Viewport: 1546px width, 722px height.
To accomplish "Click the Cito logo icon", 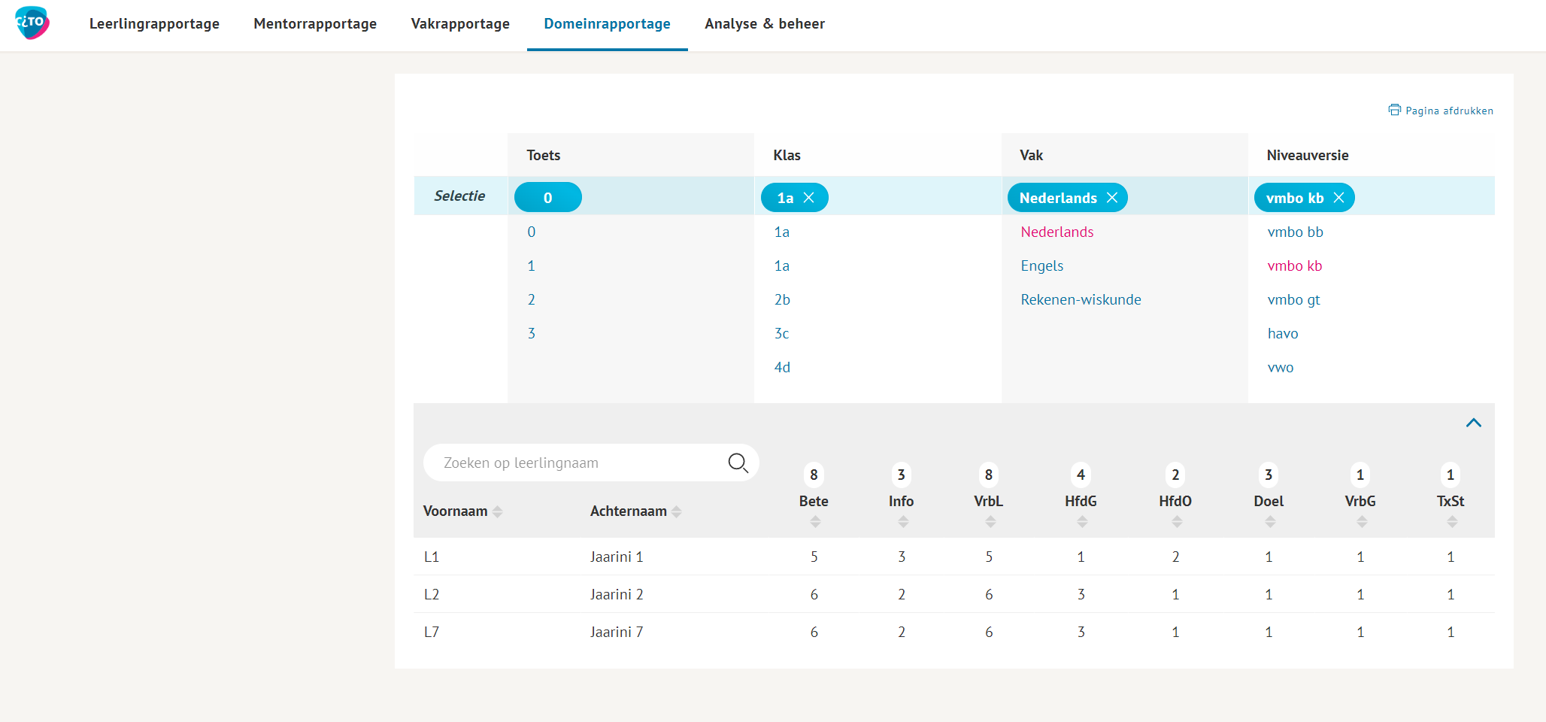I will pos(32,23).
